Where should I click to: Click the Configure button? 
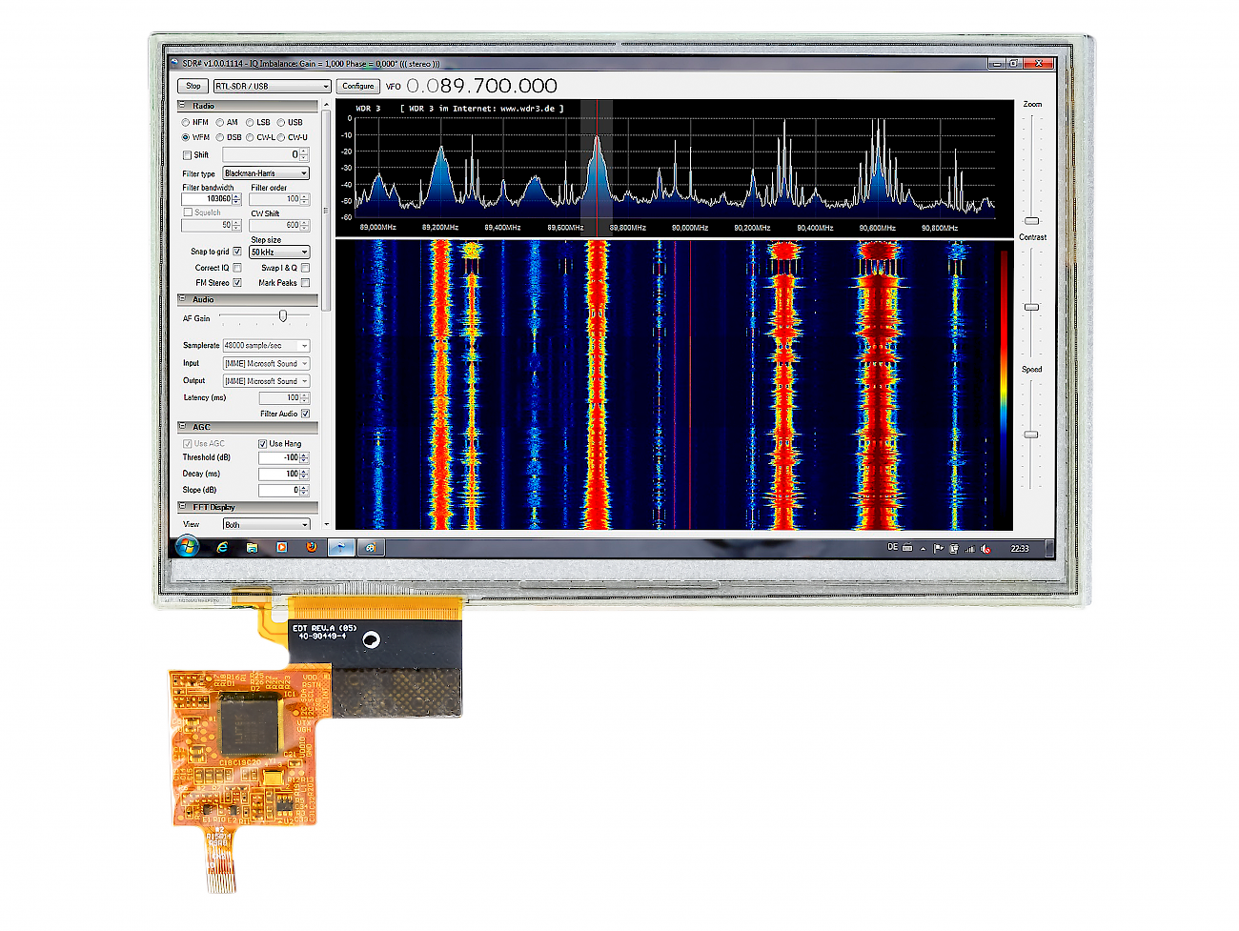(358, 86)
